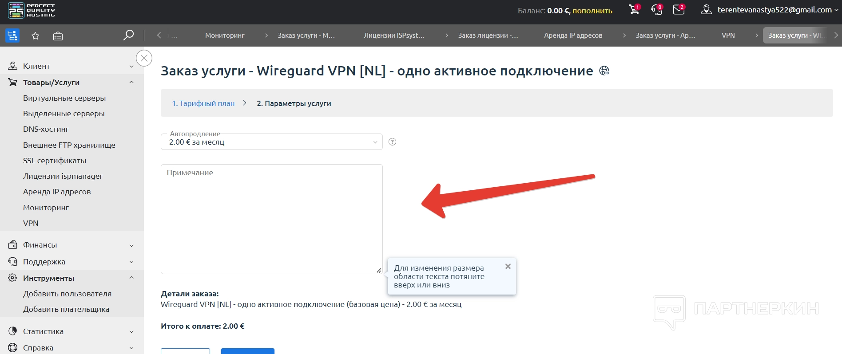Image resolution: width=842 pixels, height=354 pixels.
Task: Click the Статистика pie chart icon
Action: [13, 331]
